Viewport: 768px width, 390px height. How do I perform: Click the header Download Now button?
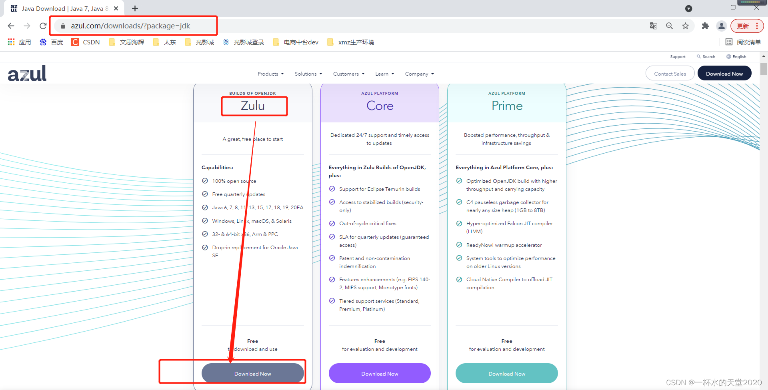click(724, 74)
